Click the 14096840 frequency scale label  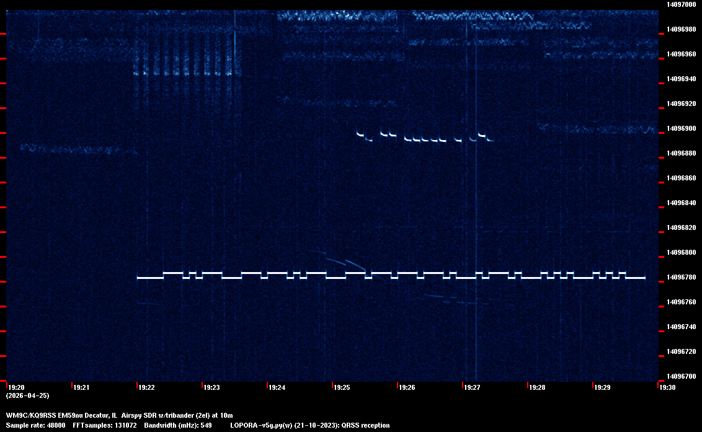[x=680, y=203]
